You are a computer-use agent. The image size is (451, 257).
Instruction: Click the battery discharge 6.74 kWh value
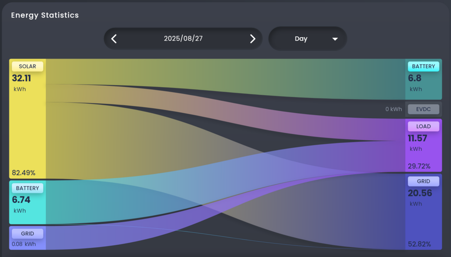(x=21, y=200)
